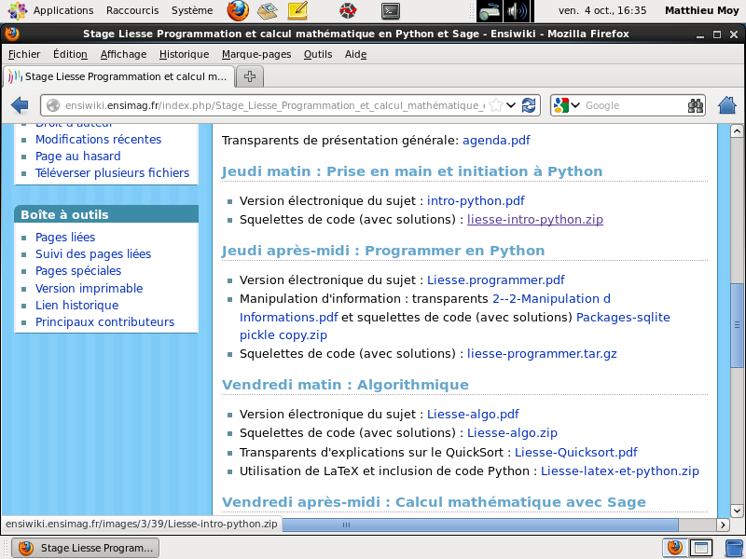Screen dimensions: 746x559
Task: Click the Firefox icon in the bottom-right panel
Action: 674,548
